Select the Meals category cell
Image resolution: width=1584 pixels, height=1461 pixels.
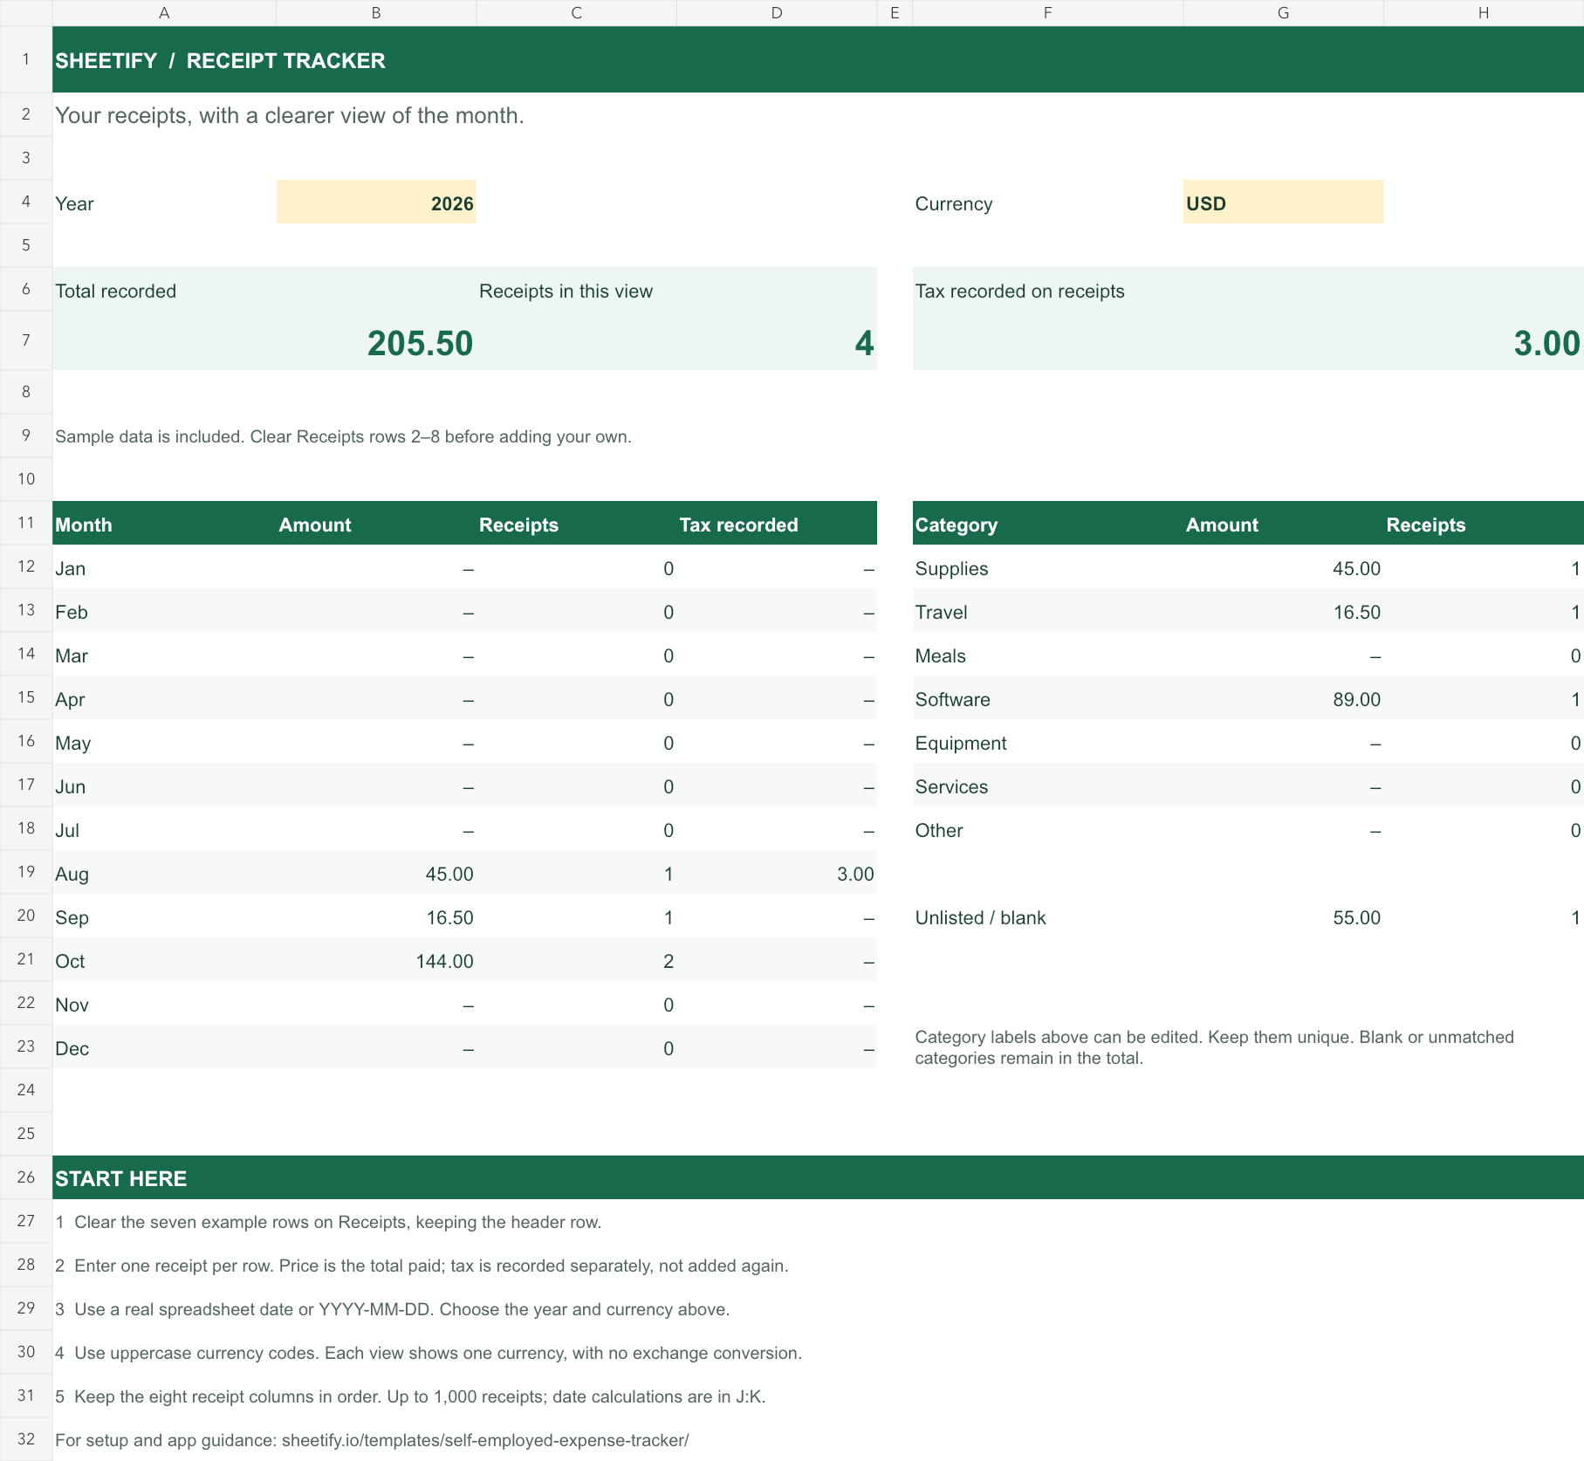click(1047, 655)
